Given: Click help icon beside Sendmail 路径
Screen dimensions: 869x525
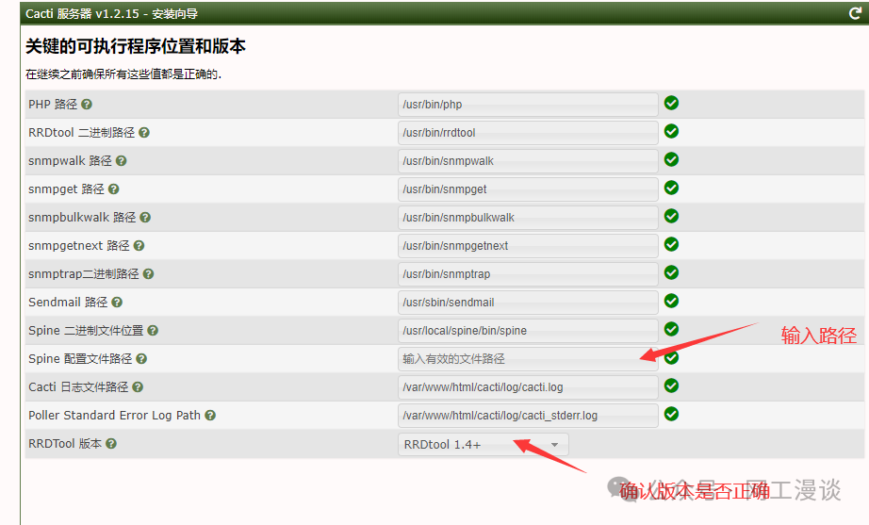Looking at the screenshot, I should (117, 303).
